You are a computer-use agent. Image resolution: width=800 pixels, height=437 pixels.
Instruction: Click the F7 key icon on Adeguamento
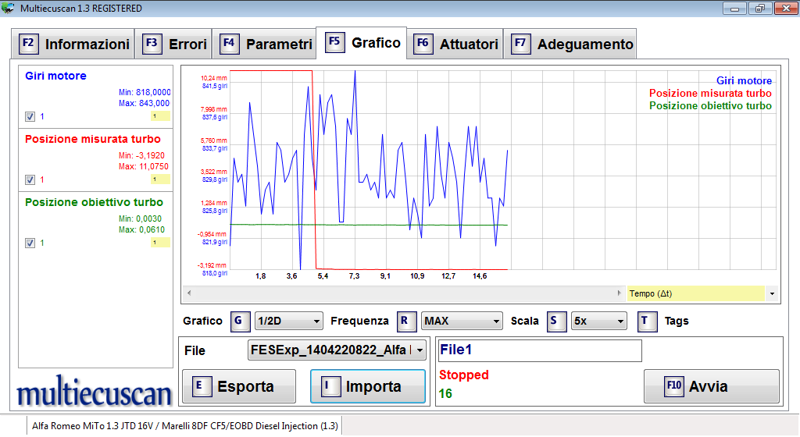[520, 44]
